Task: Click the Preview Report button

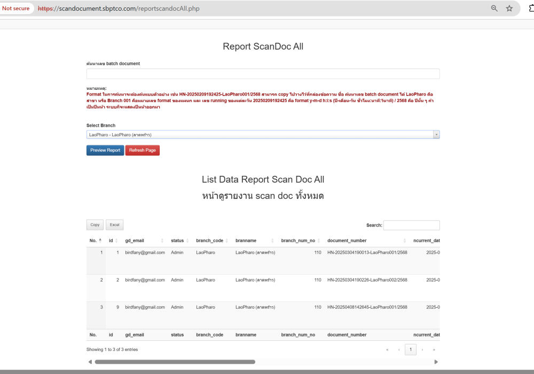Action: tap(105, 150)
